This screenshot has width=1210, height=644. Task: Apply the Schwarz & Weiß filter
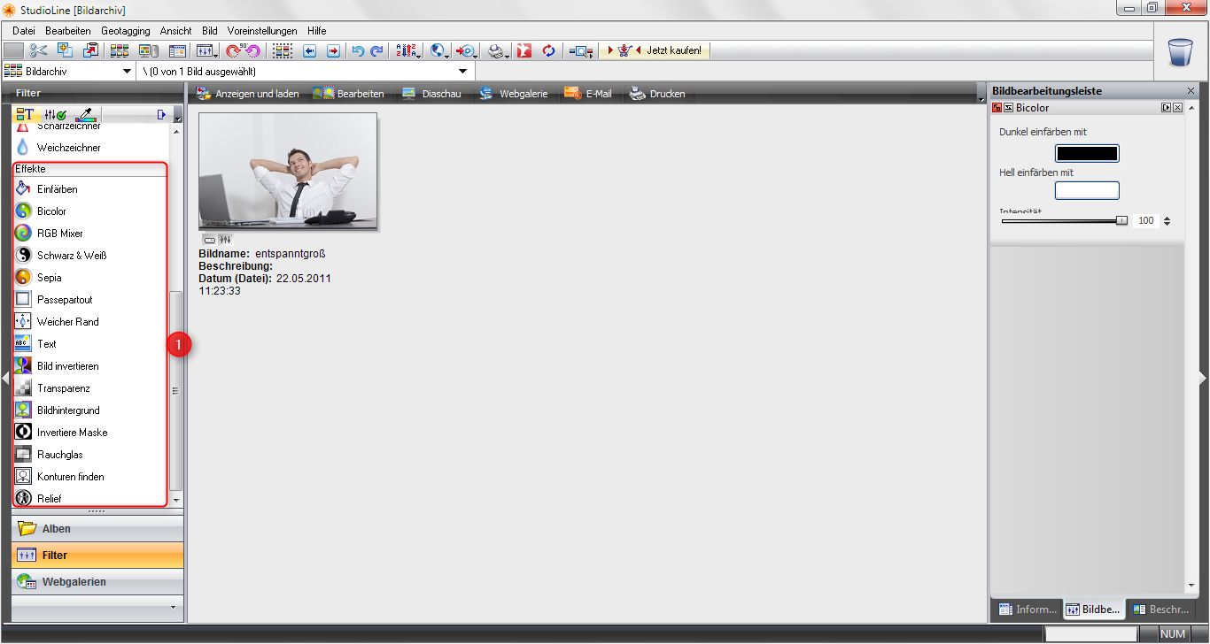[x=71, y=256]
